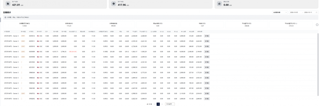
Task: Click MT account number 6253502
Action: [x=32, y=62]
